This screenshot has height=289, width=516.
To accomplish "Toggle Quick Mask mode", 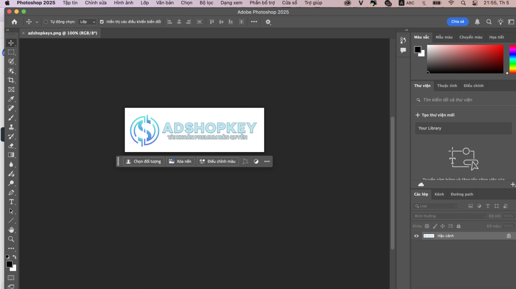I will coord(11,278).
